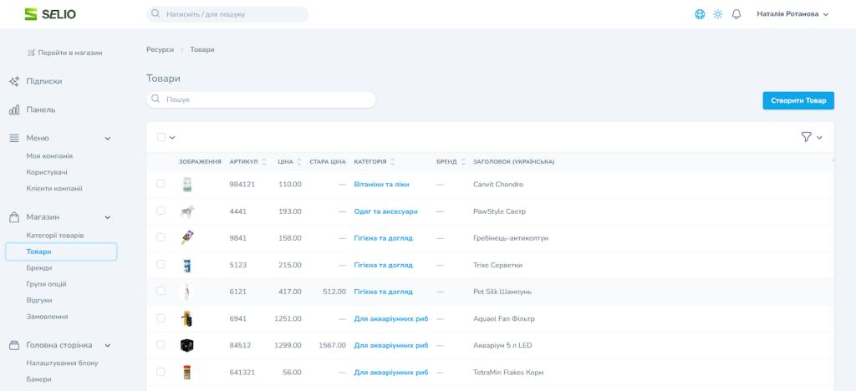
Task: Expand the bulk-select dropdown arrow
Action: [x=172, y=138]
